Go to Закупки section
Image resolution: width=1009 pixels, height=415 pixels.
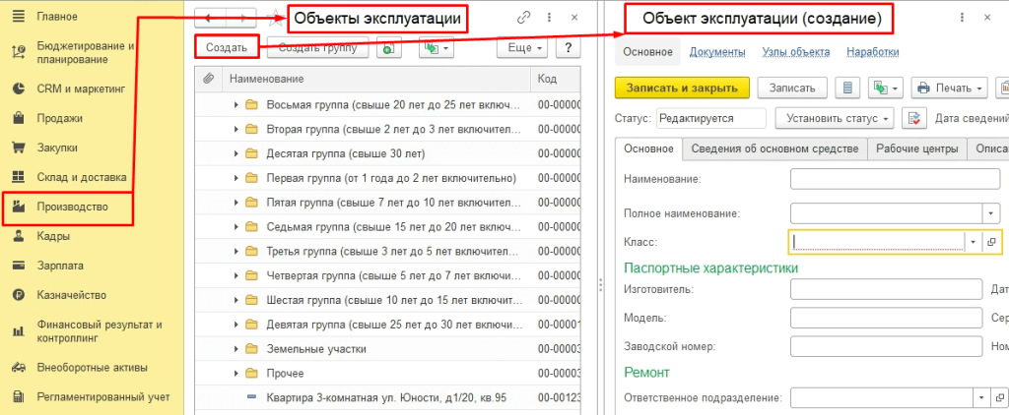pos(57,148)
